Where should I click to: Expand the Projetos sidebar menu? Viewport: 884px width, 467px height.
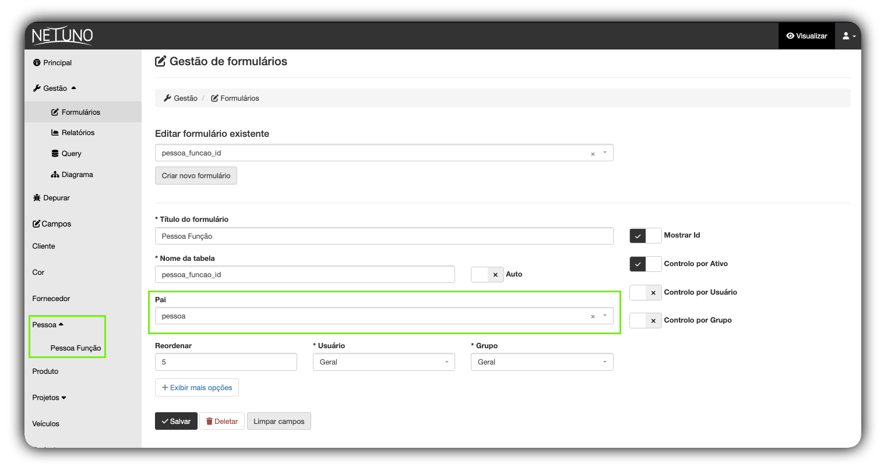coord(49,398)
